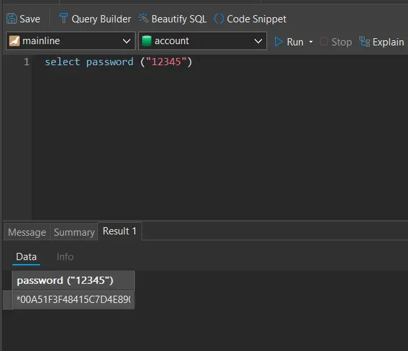Click the Explain plan icon
Image resolution: width=408 pixels, height=351 pixels.
[365, 41]
